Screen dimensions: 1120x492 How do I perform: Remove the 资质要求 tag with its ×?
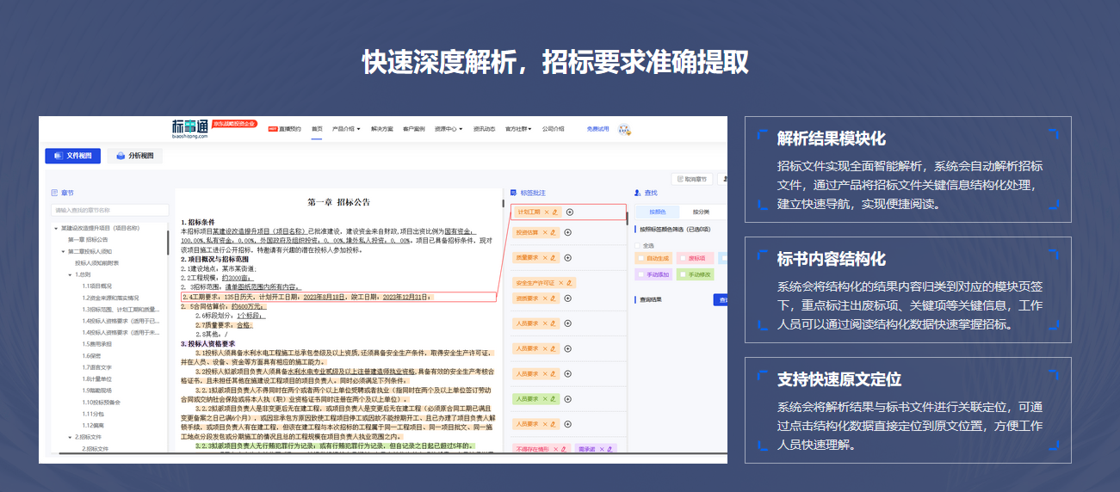point(545,298)
